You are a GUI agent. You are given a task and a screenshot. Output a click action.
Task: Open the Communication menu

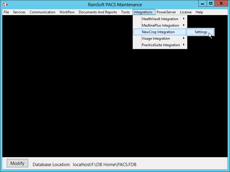[42, 12]
